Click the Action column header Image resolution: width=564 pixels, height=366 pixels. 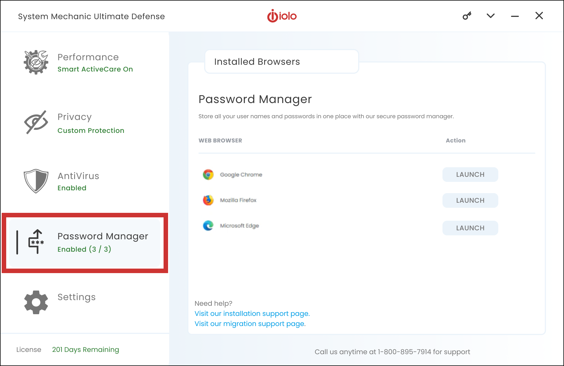[456, 140]
